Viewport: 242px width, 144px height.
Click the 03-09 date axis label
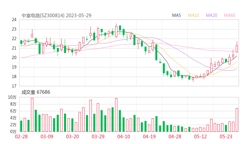click(x=47, y=136)
